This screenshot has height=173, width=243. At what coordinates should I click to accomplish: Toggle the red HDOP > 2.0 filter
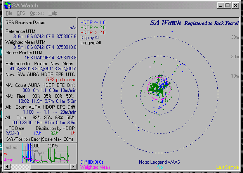click(x=92, y=33)
